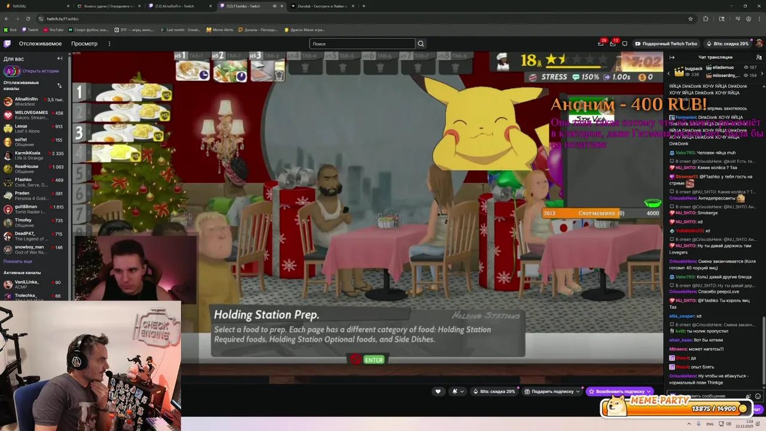Open the three-dot menu beside Просмотр
Image resolution: width=766 pixels, height=431 pixels.
pyautogui.click(x=109, y=44)
